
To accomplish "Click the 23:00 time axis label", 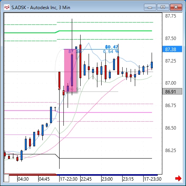I will coord(107,179).
